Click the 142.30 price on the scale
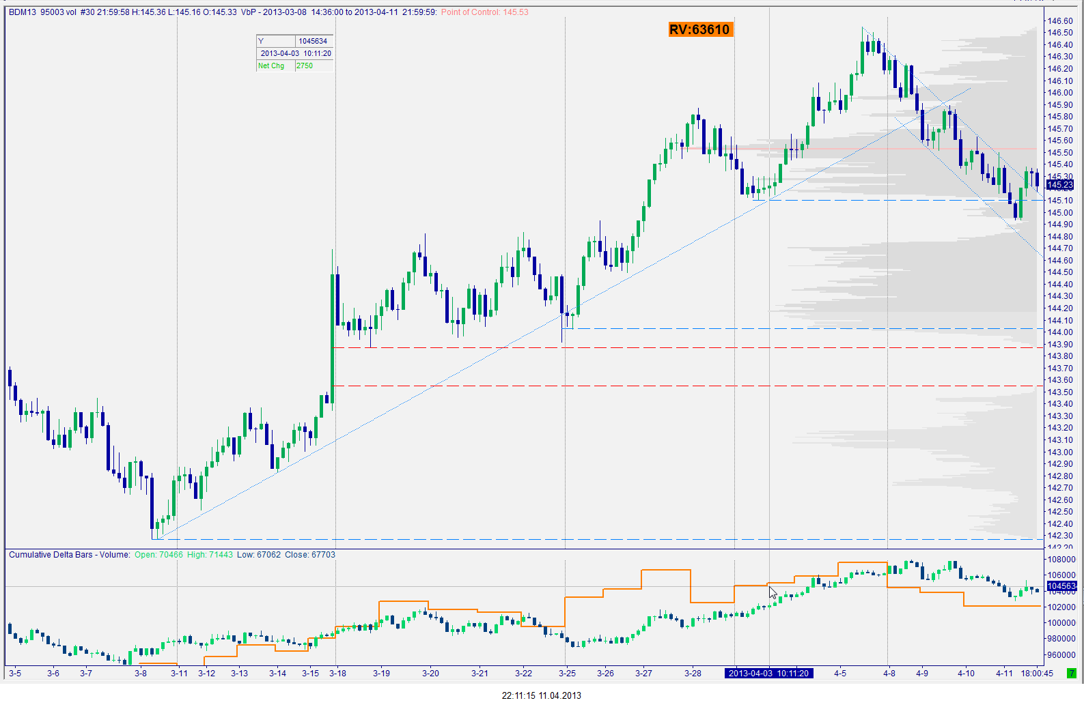The width and height of the screenshot is (1084, 707). click(1060, 536)
